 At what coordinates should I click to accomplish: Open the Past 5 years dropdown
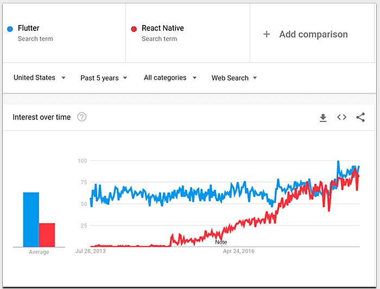coord(104,78)
